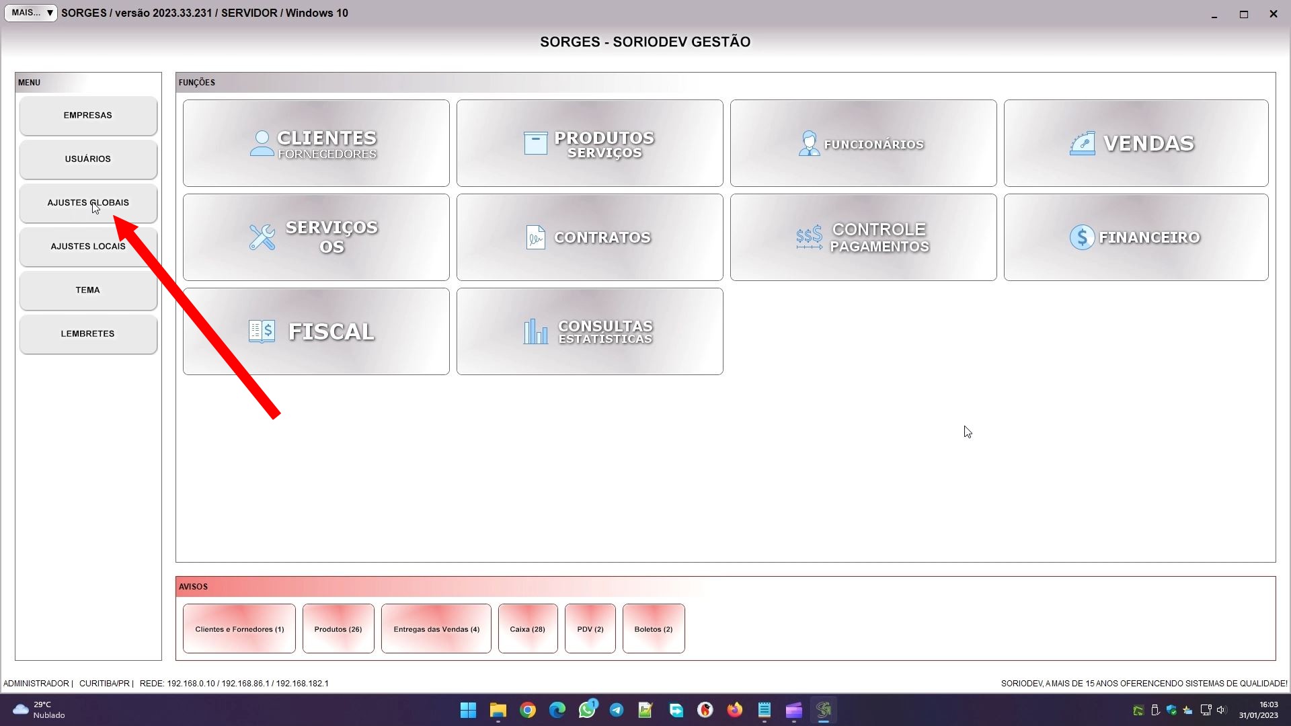
Task: Select Usuários in the menu
Action: [x=88, y=159]
